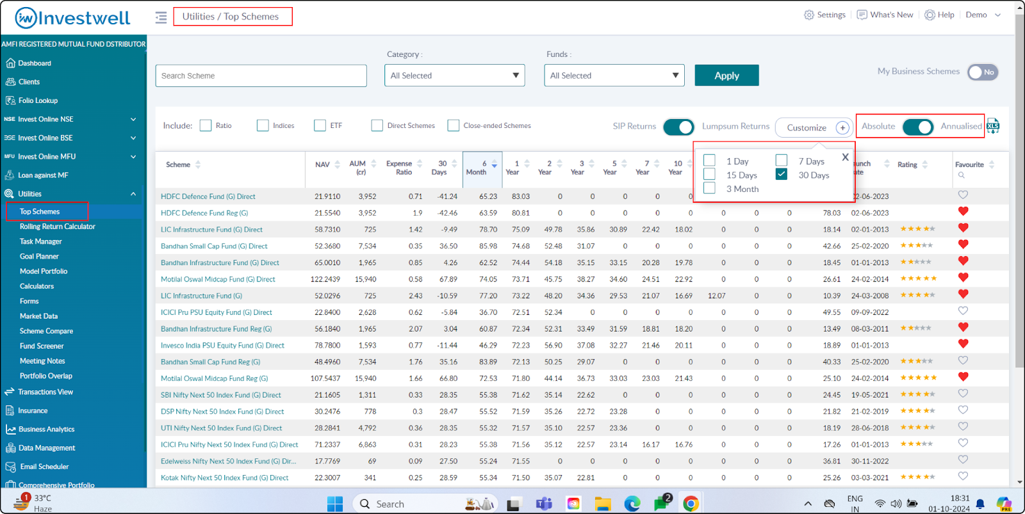This screenshot has height=514, width=1025.
Task: Unfavourite heart for HDFC Defence Fund Reg (G)
Action: coord(963,211)
